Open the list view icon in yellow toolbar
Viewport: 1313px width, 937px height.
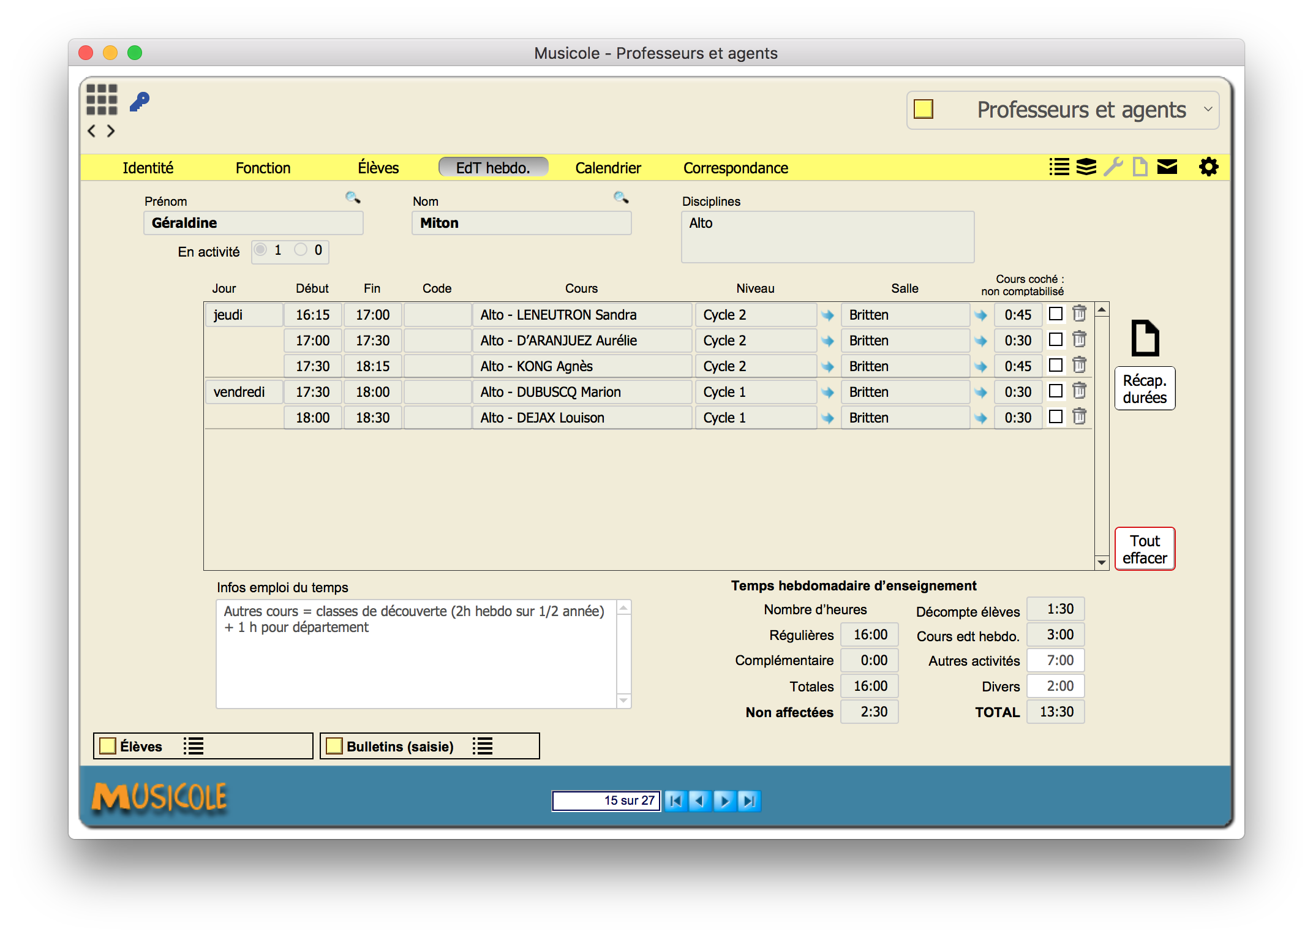pos(1059,167)
